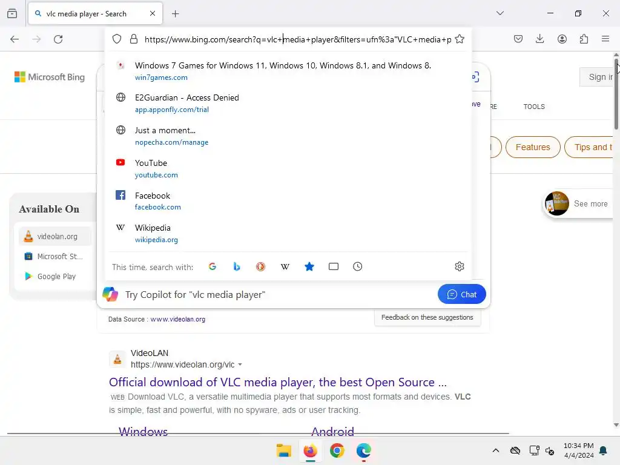Open tracking protection shield icon

tap(117, 39)
